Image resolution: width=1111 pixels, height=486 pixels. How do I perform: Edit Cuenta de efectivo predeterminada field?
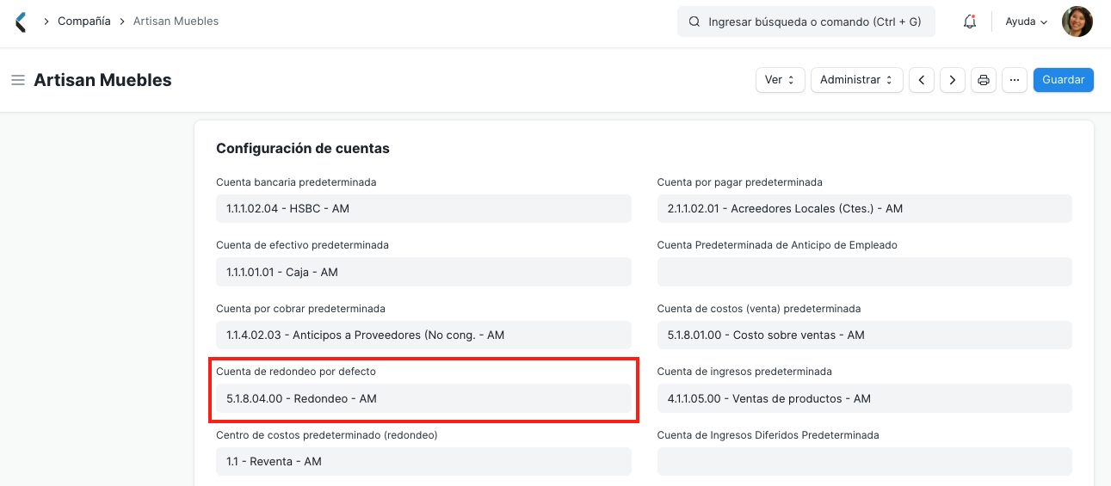click(x=423, y=272)
